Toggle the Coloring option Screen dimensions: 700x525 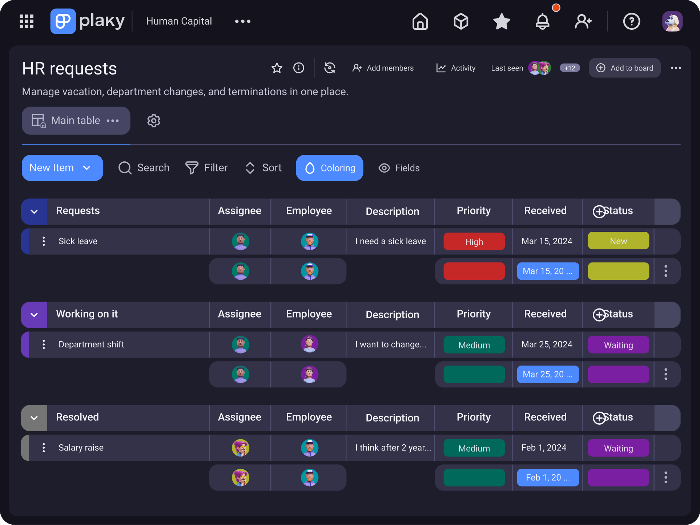330,168
